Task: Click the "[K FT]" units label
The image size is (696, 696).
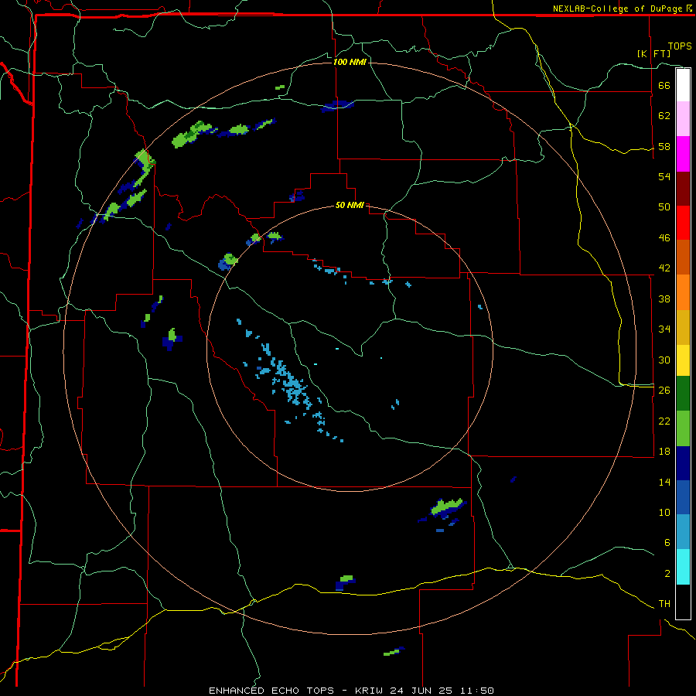Action: [653, 53]
